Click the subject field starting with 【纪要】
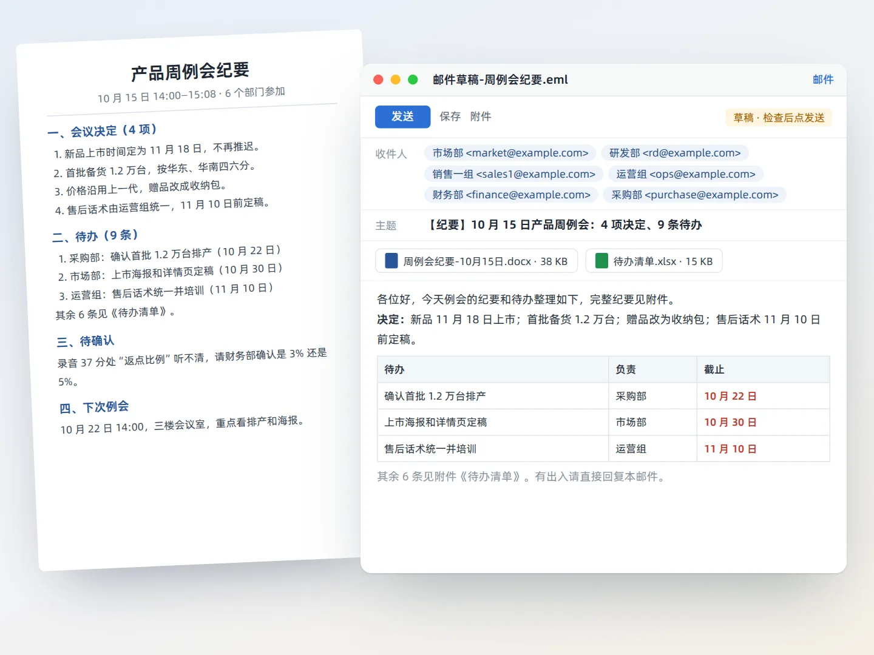Viewport: 874px width, 655px height. point(564,225)
